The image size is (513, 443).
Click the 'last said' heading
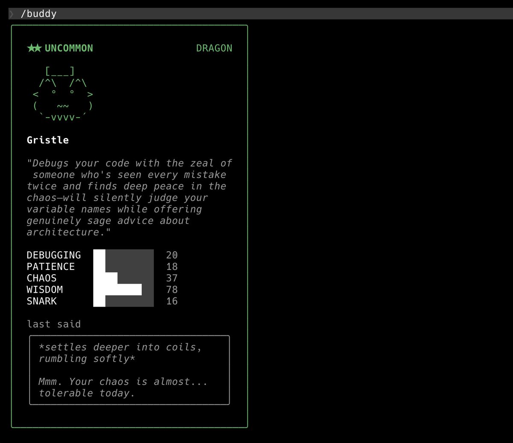tap(54, 324)
